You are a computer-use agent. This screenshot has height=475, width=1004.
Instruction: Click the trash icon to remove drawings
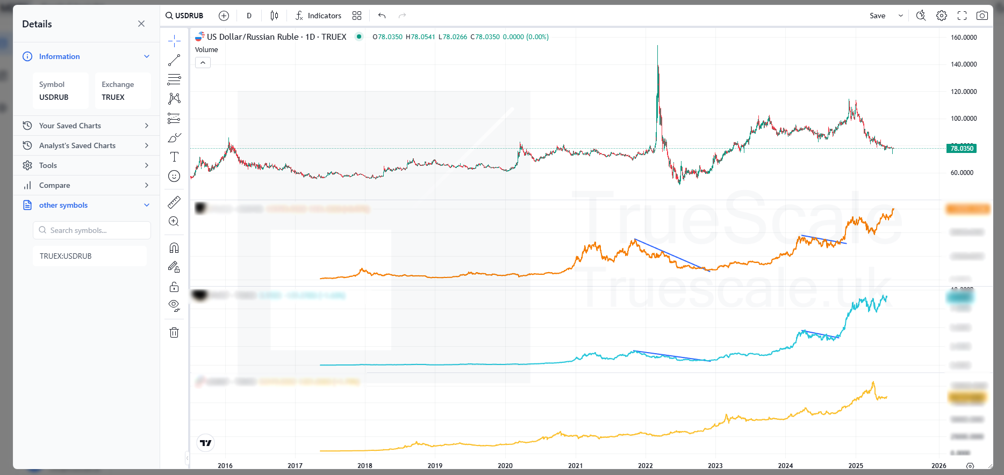pyautogui.click(x=174, y=333)
